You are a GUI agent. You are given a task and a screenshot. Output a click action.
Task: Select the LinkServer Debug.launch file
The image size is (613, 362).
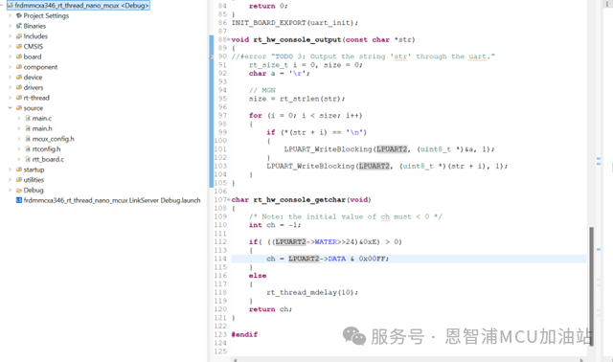[112, 200]
